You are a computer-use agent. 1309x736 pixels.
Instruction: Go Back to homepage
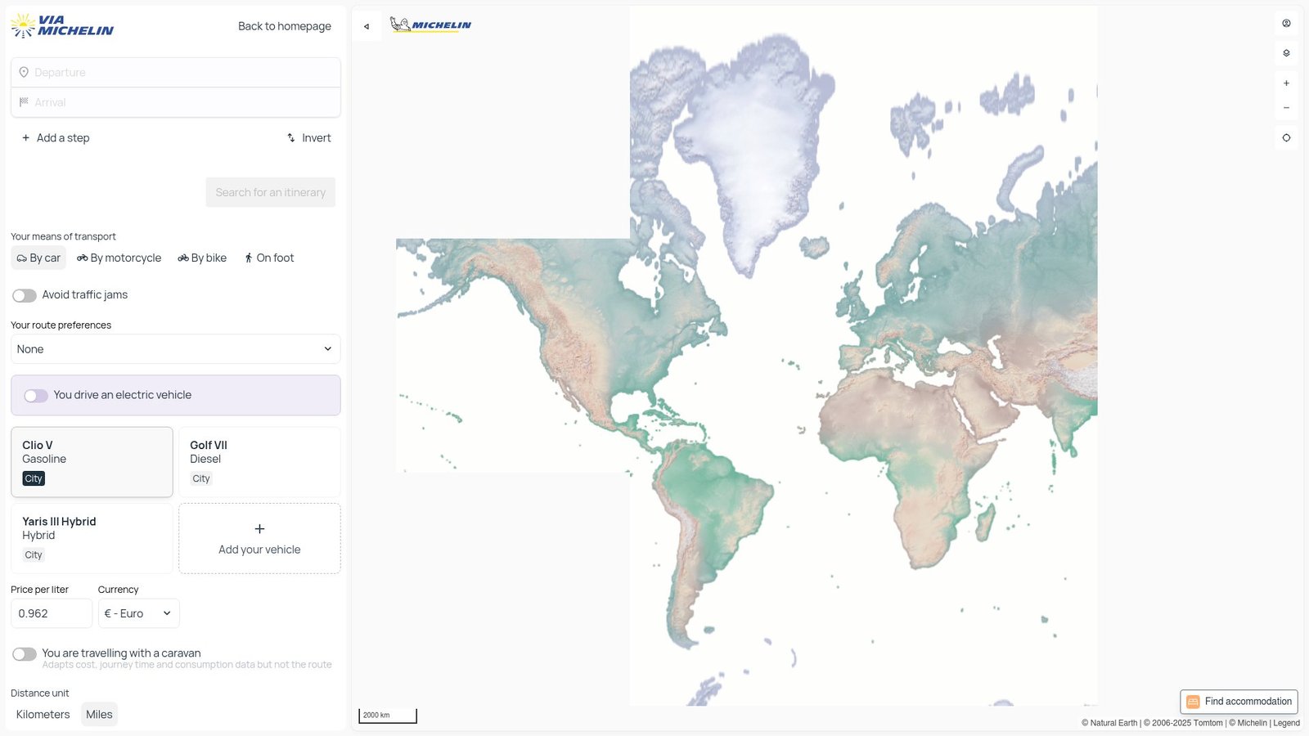tap(284, 26)
